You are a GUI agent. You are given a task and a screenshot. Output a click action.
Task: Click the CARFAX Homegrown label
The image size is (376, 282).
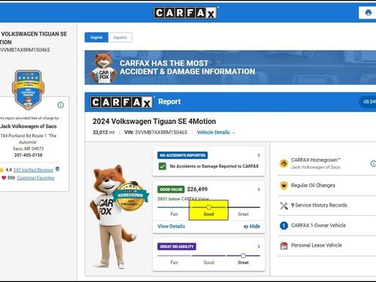315,159
